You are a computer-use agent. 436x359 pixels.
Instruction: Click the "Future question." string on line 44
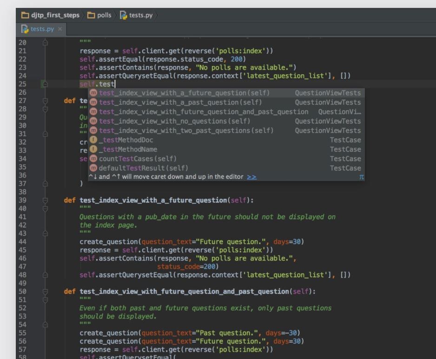(231, 242)
